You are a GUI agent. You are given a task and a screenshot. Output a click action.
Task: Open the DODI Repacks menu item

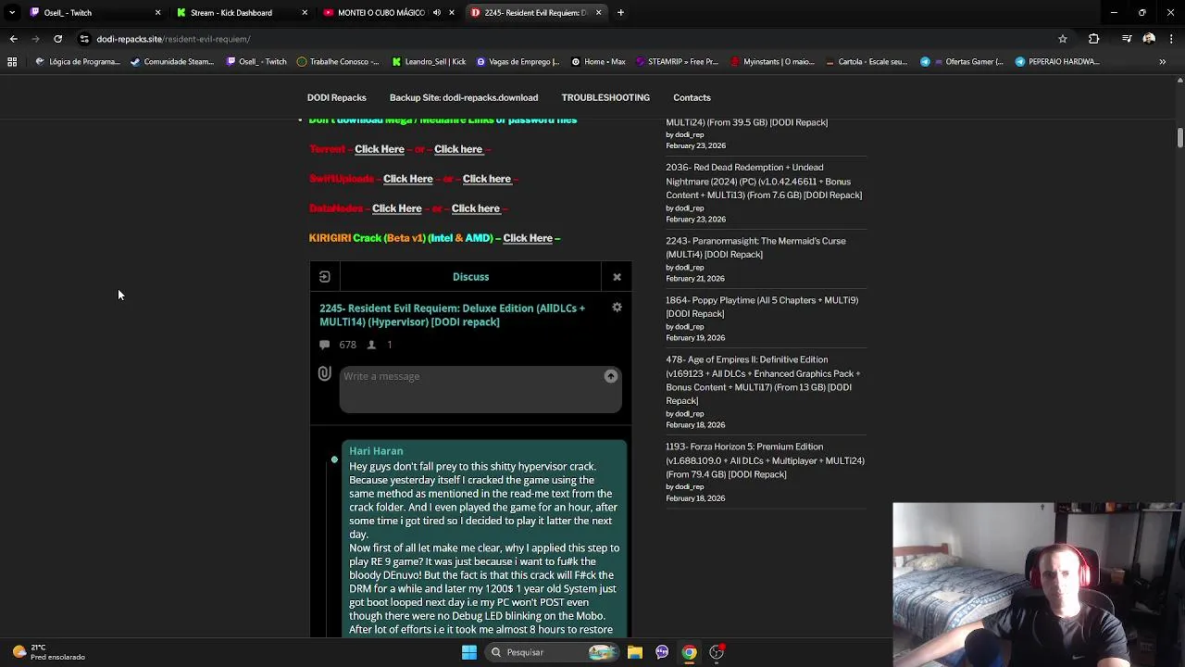tap(337, 97)
